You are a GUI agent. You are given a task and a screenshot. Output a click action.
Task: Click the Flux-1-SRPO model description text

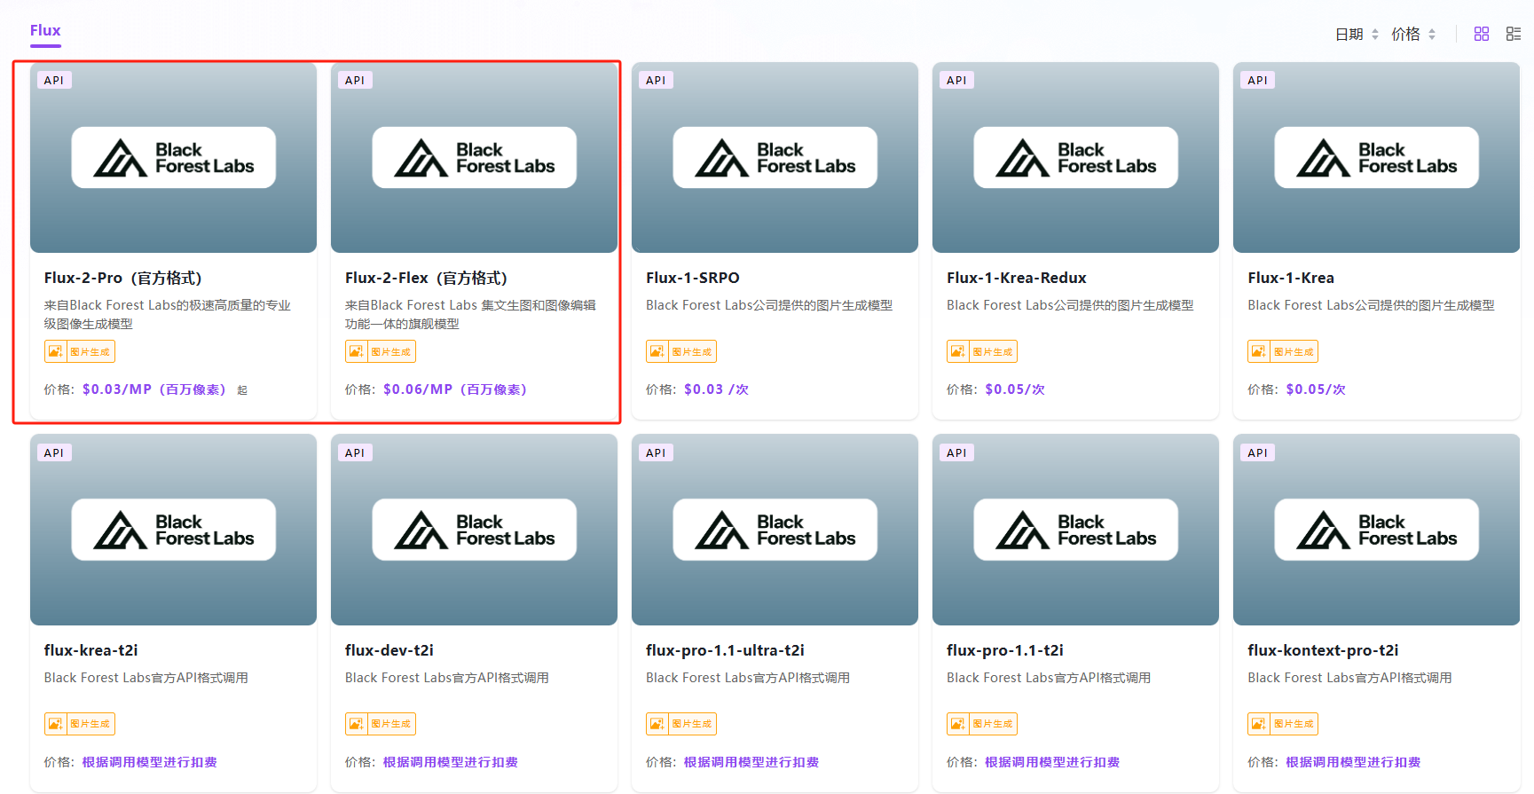(768, 305)
